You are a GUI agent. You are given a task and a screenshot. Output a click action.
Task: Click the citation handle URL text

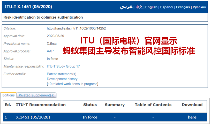[76, 28]
